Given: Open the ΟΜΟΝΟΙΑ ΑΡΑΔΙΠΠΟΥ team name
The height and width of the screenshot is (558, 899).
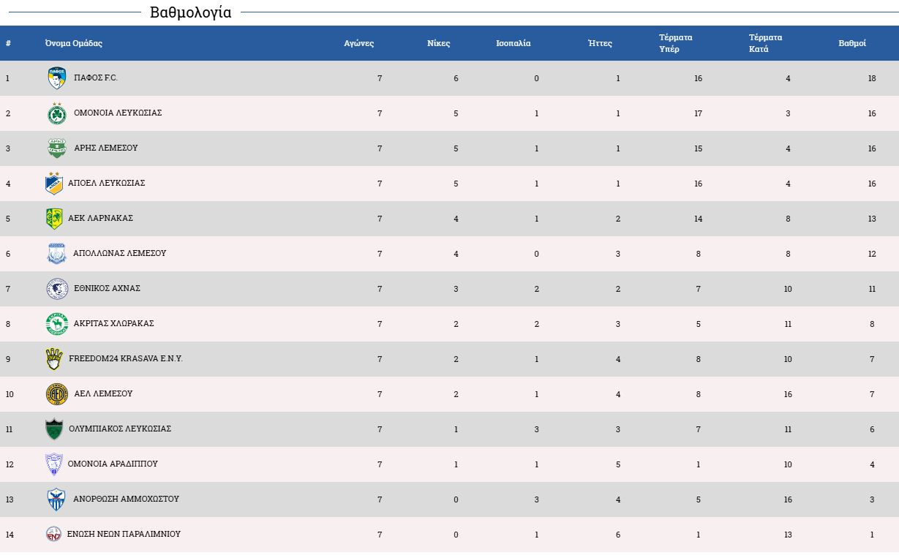Looking at the screenshot, I should tap(113, 464).
